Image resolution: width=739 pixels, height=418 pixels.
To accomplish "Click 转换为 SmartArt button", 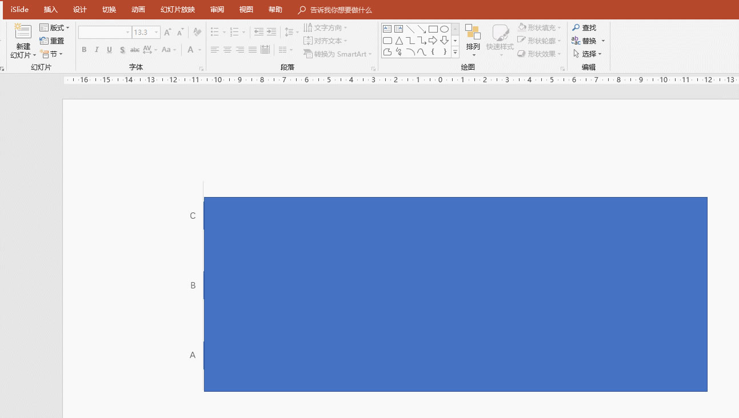I will (337, 54).
